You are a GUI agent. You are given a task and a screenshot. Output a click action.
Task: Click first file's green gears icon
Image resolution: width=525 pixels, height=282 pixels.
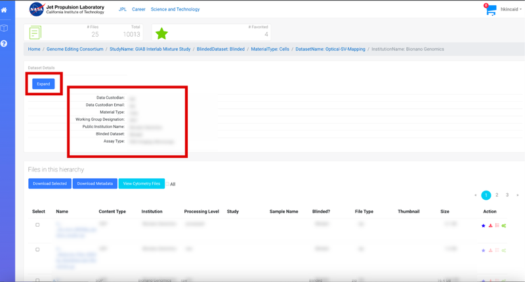click(504, 225)
